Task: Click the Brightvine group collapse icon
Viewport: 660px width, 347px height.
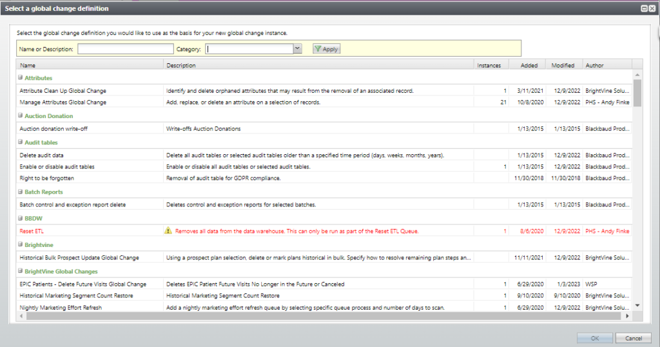Action: click(20, 245)
